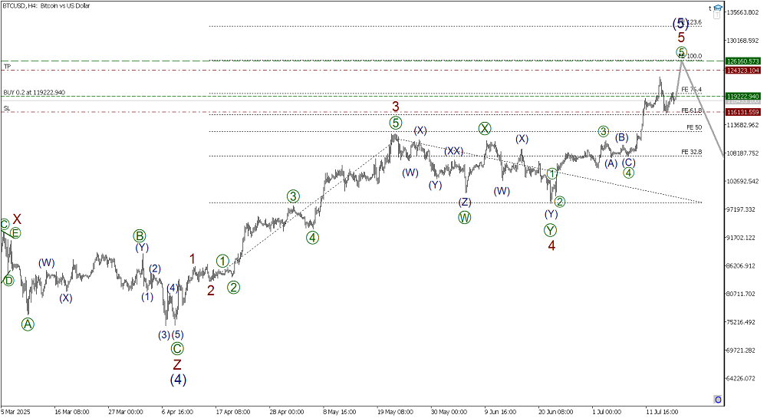The height and width of the screenshot is (418, 767).
Task: Select the red 3 wave label
Action: point(396,107)
